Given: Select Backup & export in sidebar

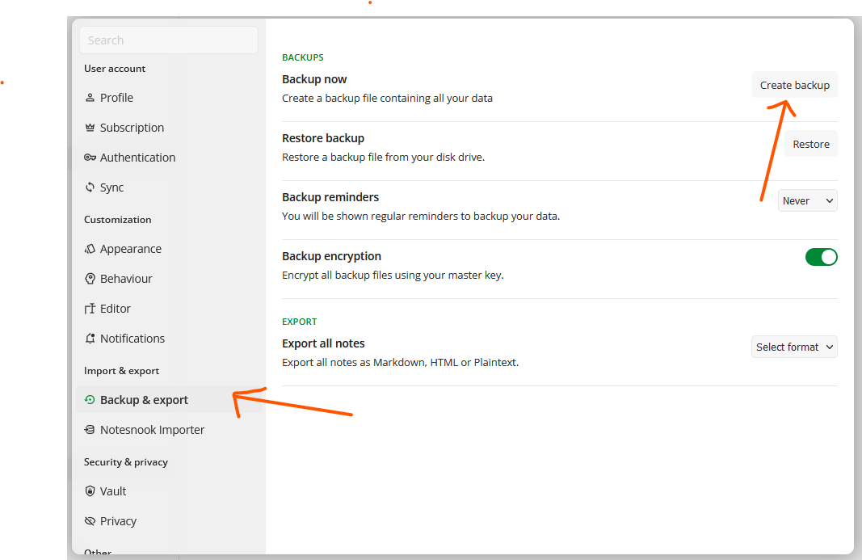Looking at the screenshot, I should point(144,400).
